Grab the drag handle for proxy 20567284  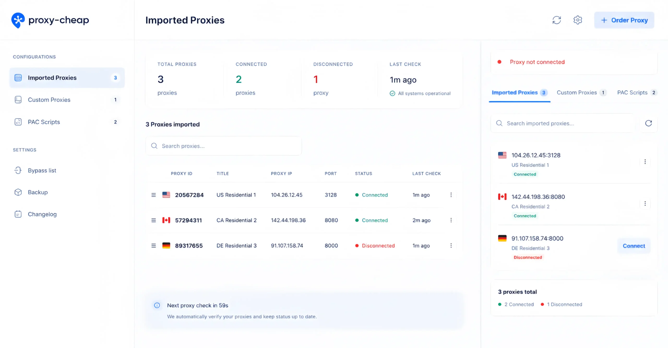tap(153, 195)
